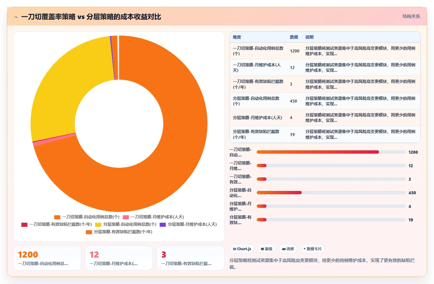The width and height of the screenshot is (434, 284).
Task: Click the summary text below the chips
Action: click(324, 264)
